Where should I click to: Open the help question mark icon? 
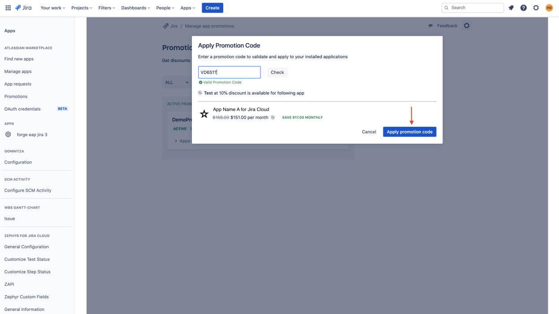tap(524, 8)
